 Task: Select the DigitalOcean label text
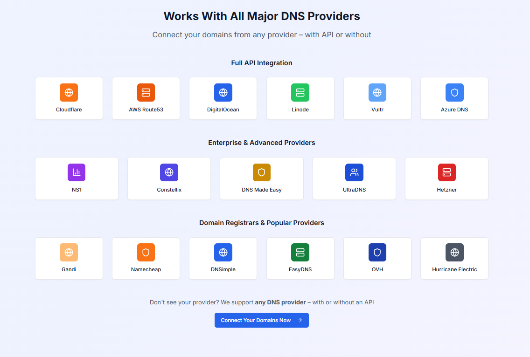tap(223, 110)
